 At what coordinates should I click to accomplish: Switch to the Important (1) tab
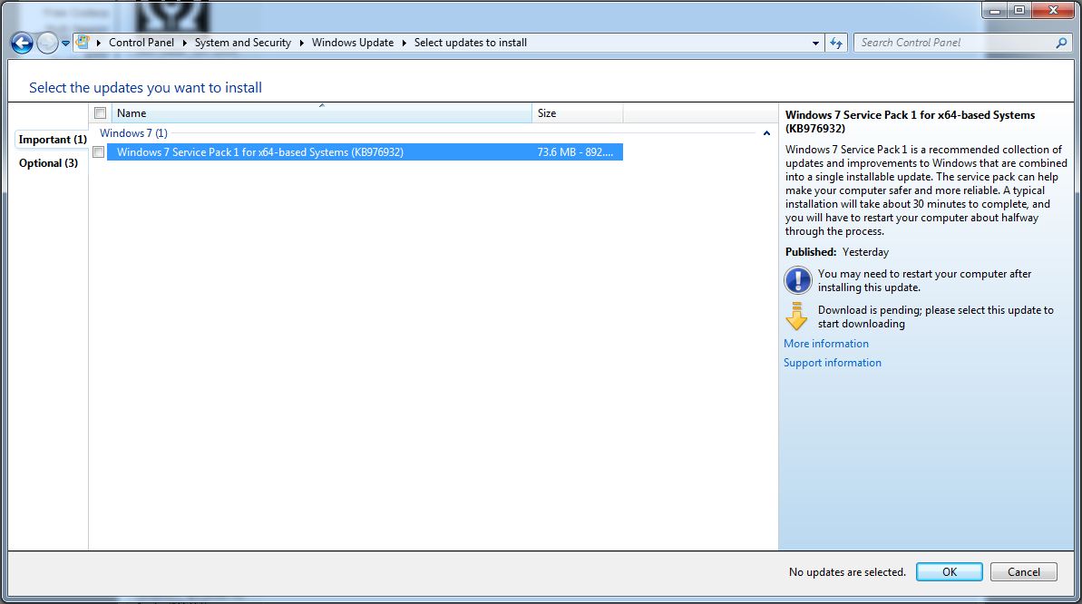[x=53, y=140]
